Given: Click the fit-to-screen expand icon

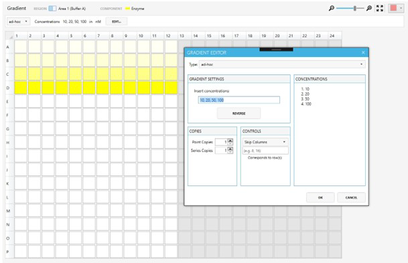Looking at the screenshot, I should (380, 8).
